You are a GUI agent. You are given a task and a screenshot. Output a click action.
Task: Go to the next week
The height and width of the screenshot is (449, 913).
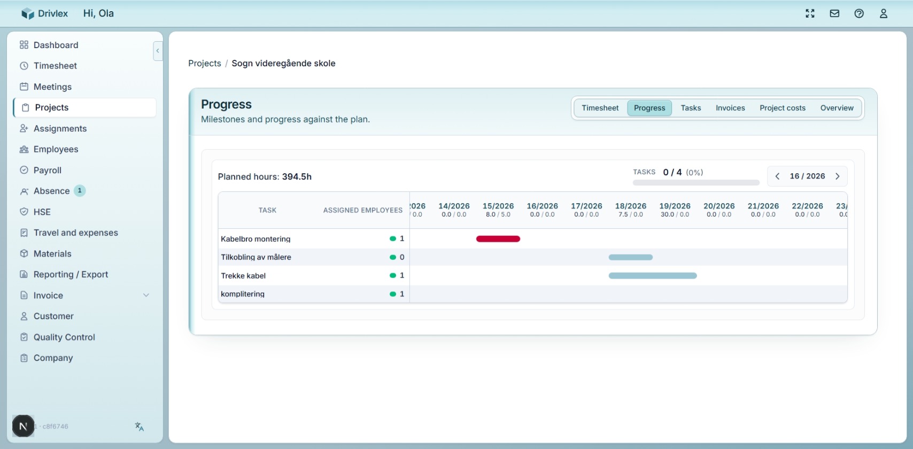(838, 176)
